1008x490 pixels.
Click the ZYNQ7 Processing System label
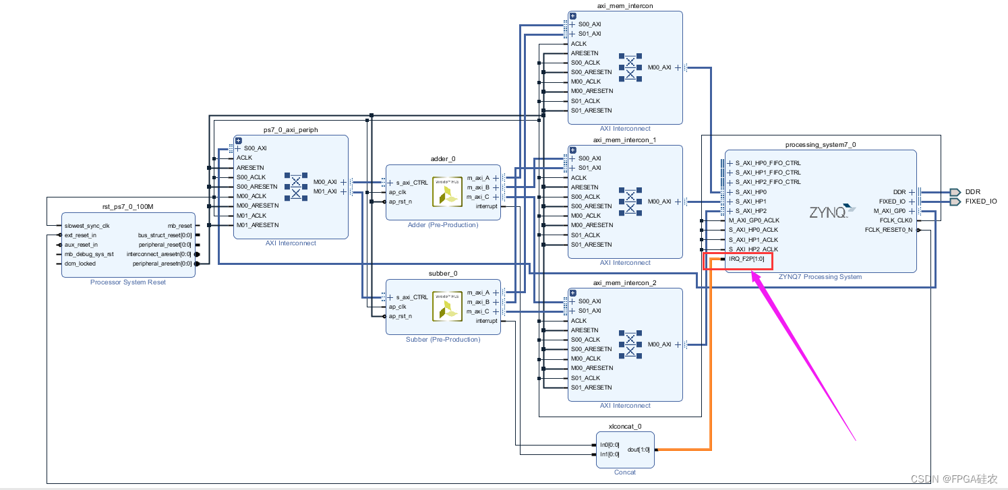[821, 277]
